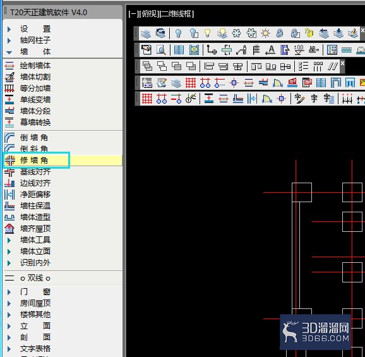Click the layer refresh arrows icon

(160, 33)
